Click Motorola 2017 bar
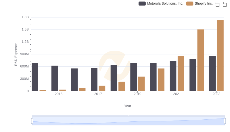230x132 pixels. point(94,79)
